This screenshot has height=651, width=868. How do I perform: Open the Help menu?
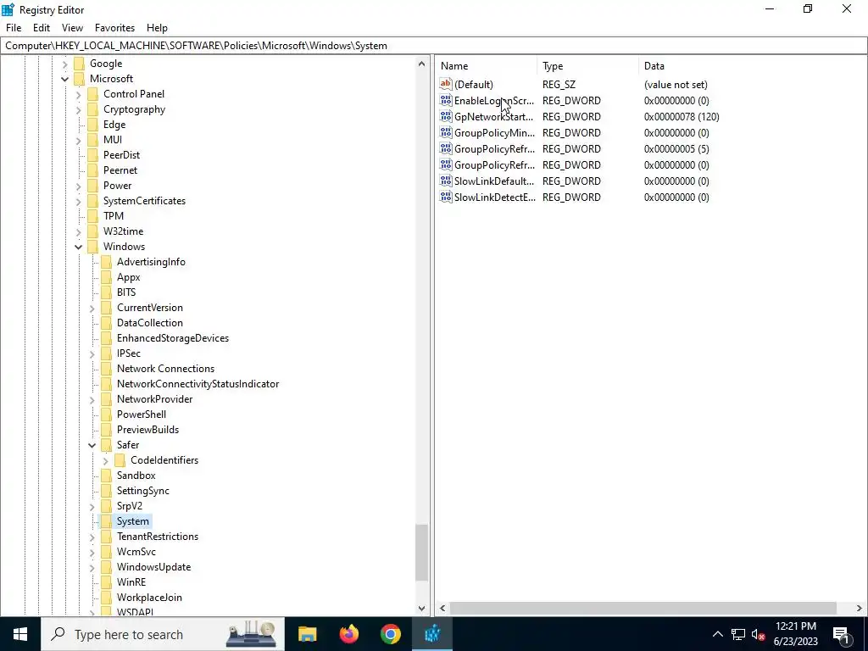click(x=157, y=28)
